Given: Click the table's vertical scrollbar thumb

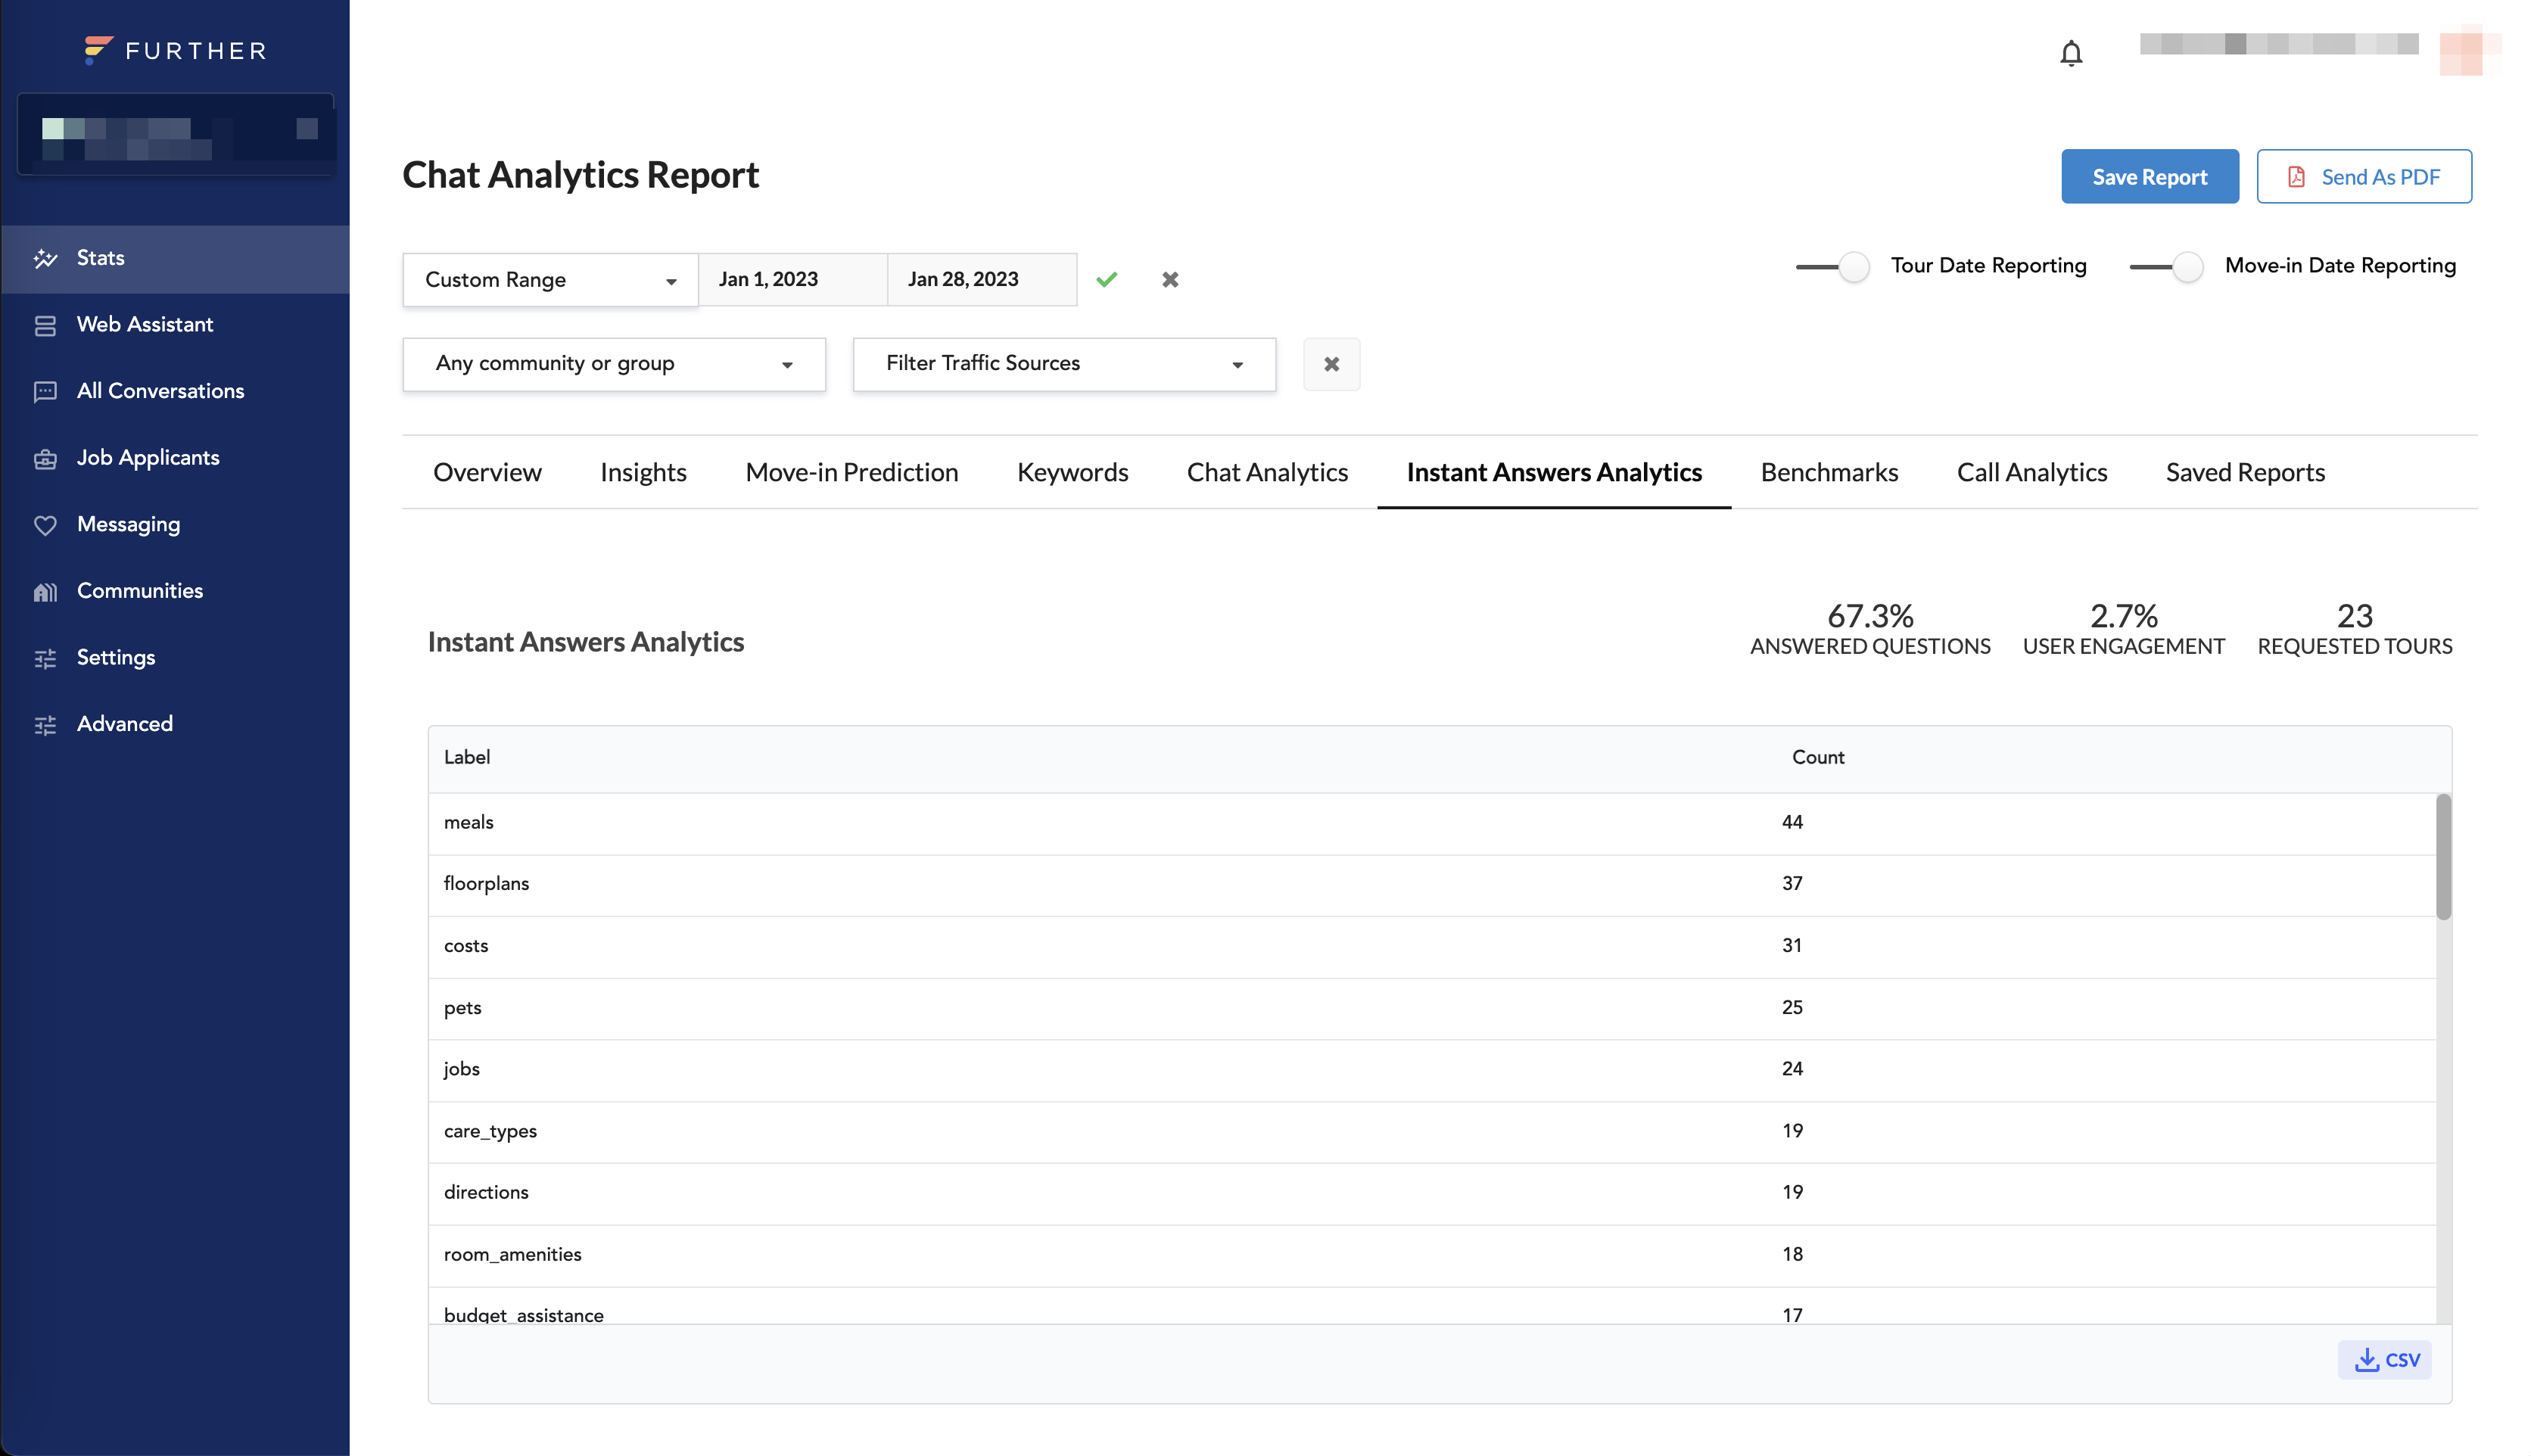Looking at the screenshot, I should tap(2443, 857).
